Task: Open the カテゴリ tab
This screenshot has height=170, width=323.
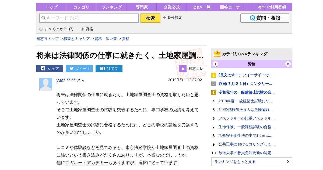Action: click(x=81, y=7)
